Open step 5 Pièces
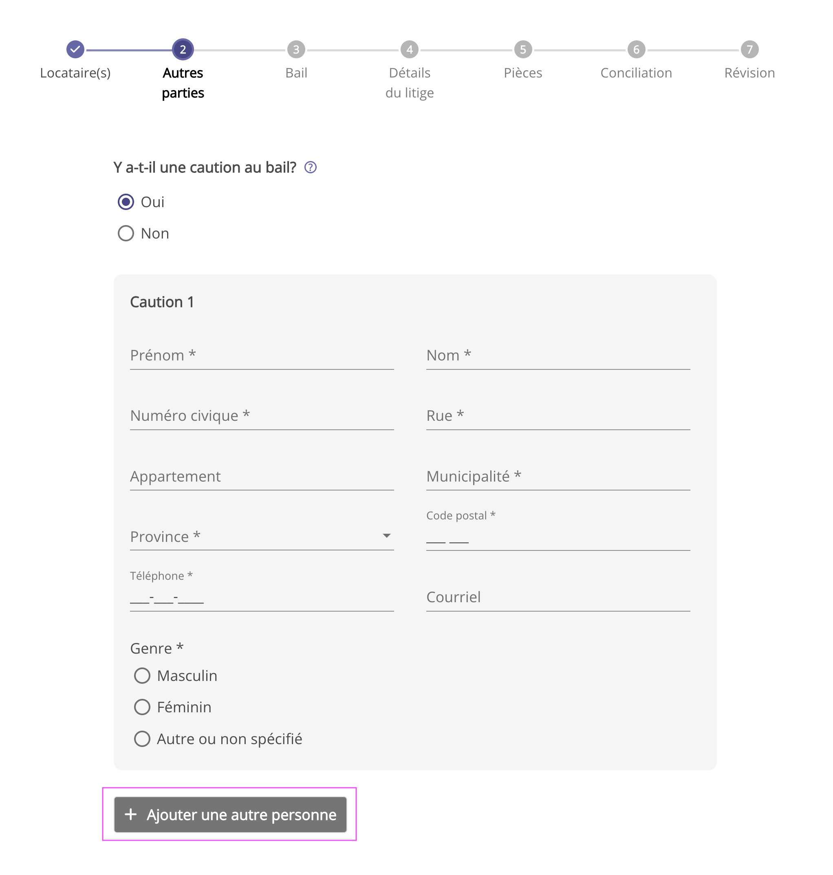Viewport: 833px width, 875px height. tap(522, 49)
